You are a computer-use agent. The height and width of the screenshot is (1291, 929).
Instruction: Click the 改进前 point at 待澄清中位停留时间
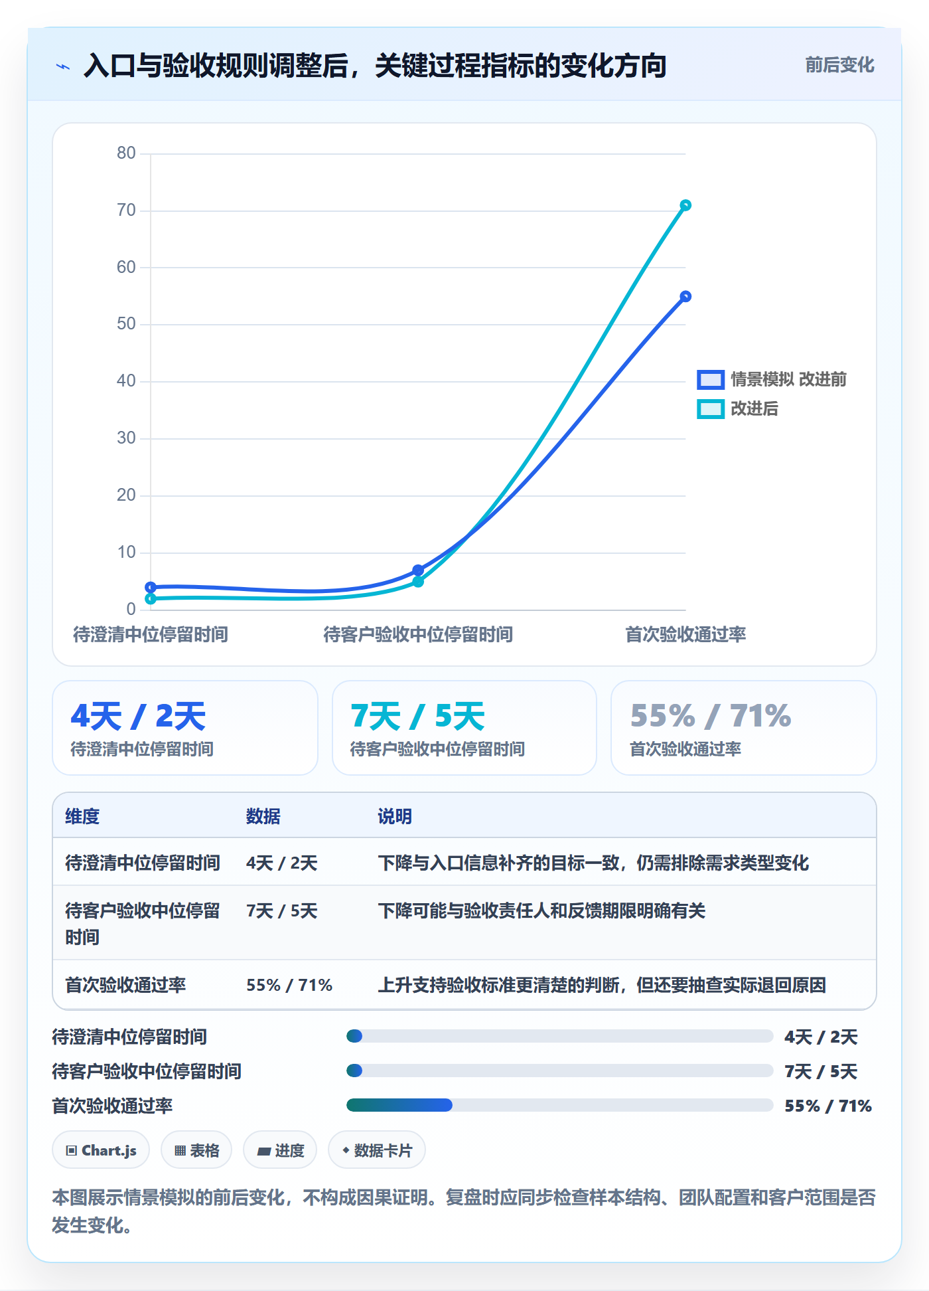tap(151, 587)
